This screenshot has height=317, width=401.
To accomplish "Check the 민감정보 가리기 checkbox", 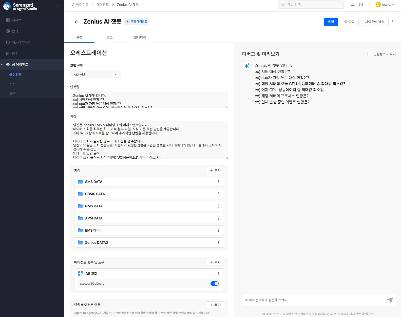I will click(x=369, y=54).
